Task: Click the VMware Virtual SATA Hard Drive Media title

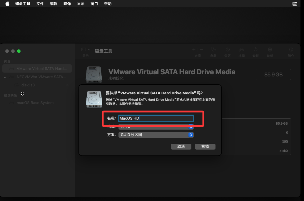Action: [x=172, y=72]
